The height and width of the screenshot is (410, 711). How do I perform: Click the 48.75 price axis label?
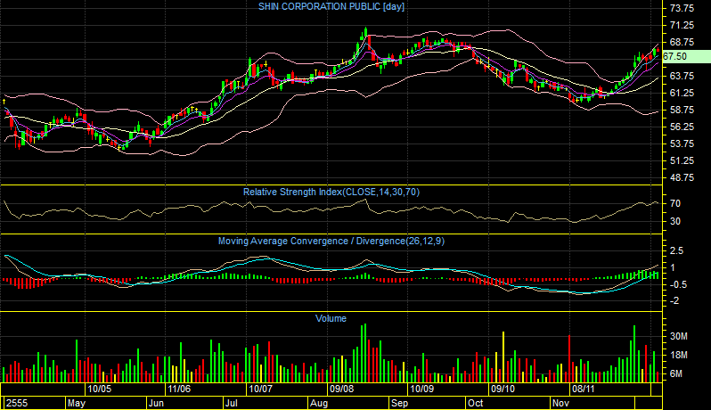[682, 177]
